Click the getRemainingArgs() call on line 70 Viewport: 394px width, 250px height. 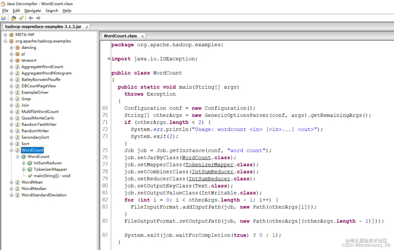click(340, 115)
